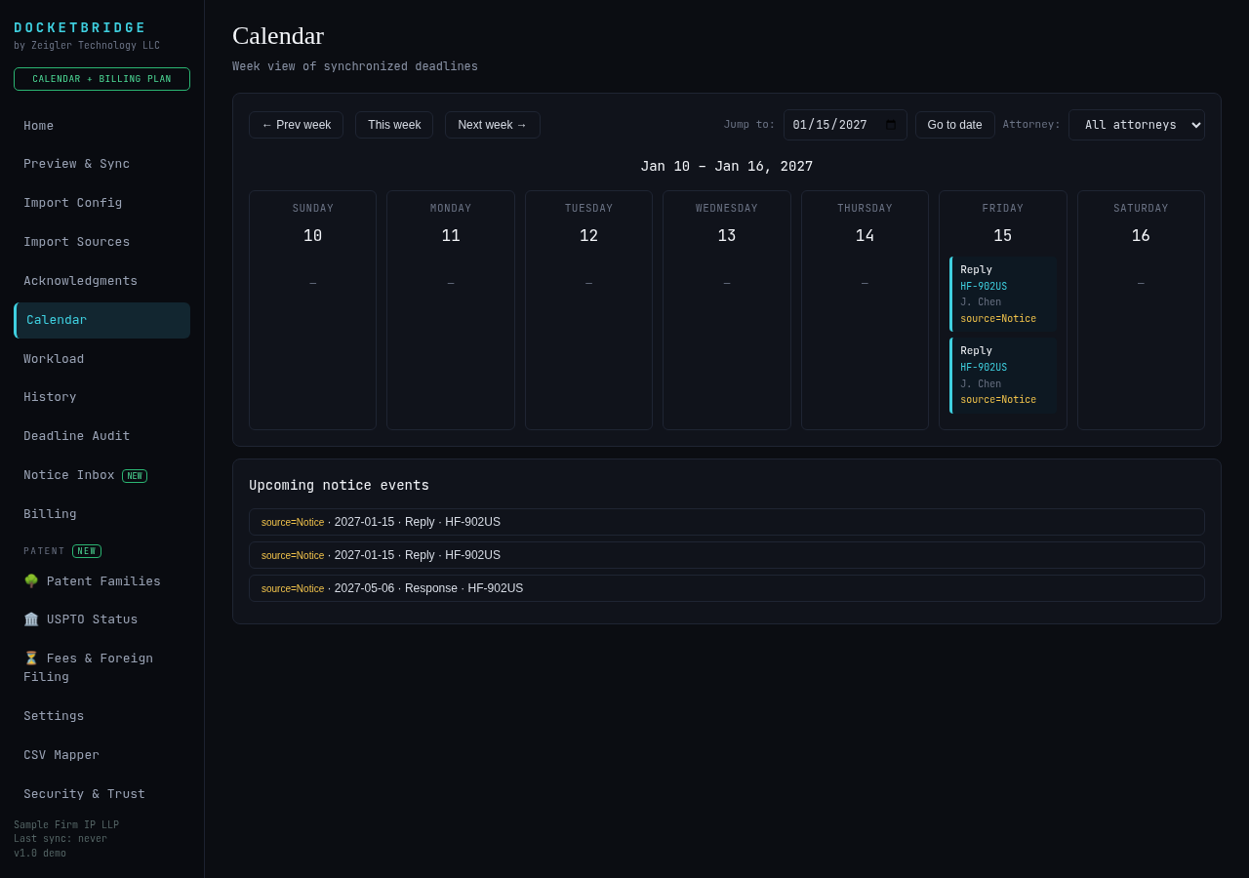This screenshot has height=878, width=1249.
Task: Select the Monday 11 day column
Action: click(451, 310)
